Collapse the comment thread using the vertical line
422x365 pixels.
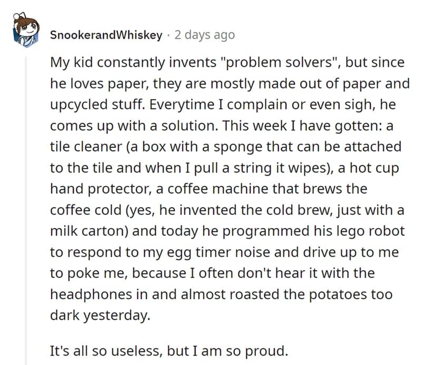tap(25, 211)
